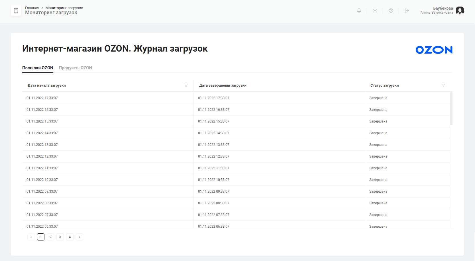Go to page 2 of results
Screen dimensions: 475x261
(x=50, y=237)
